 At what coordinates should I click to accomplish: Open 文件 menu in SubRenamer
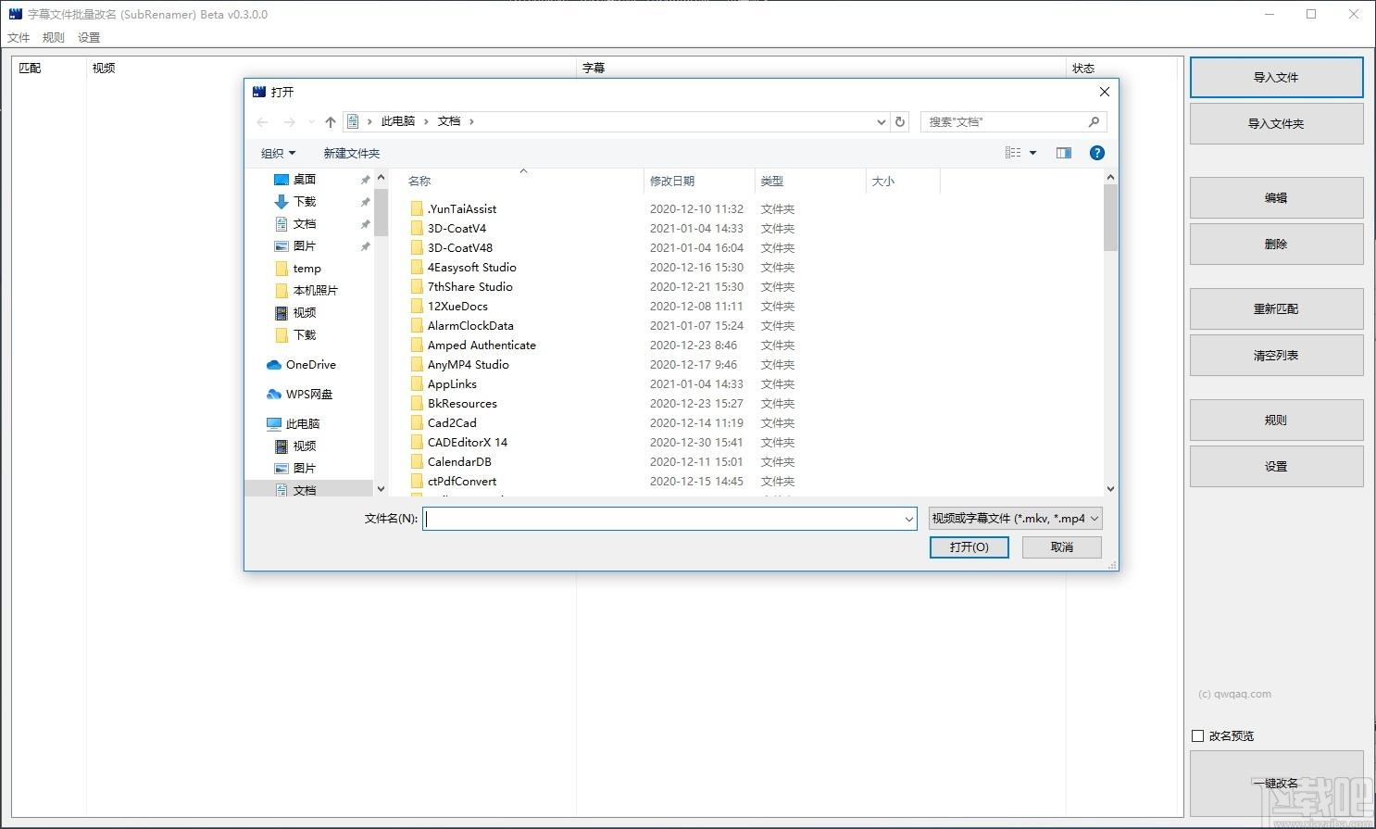click(x=19, y=37)
